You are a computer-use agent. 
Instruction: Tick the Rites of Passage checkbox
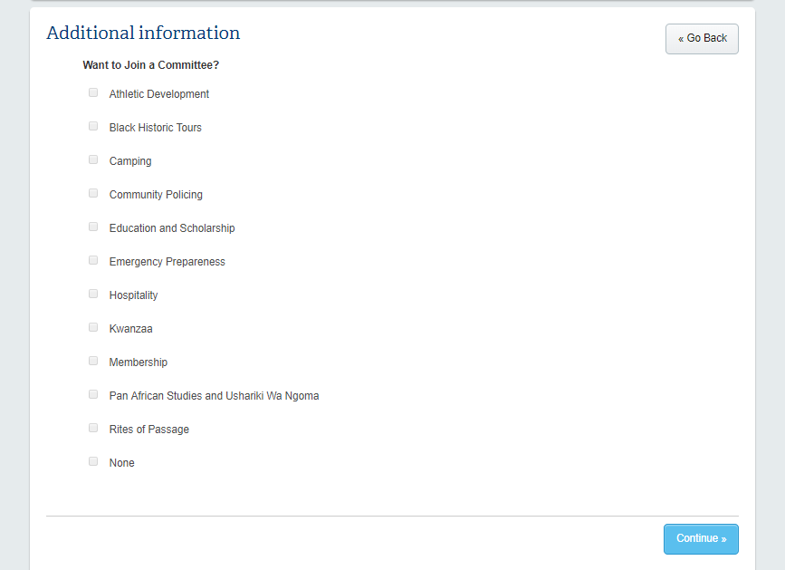[x=93, y=428]
